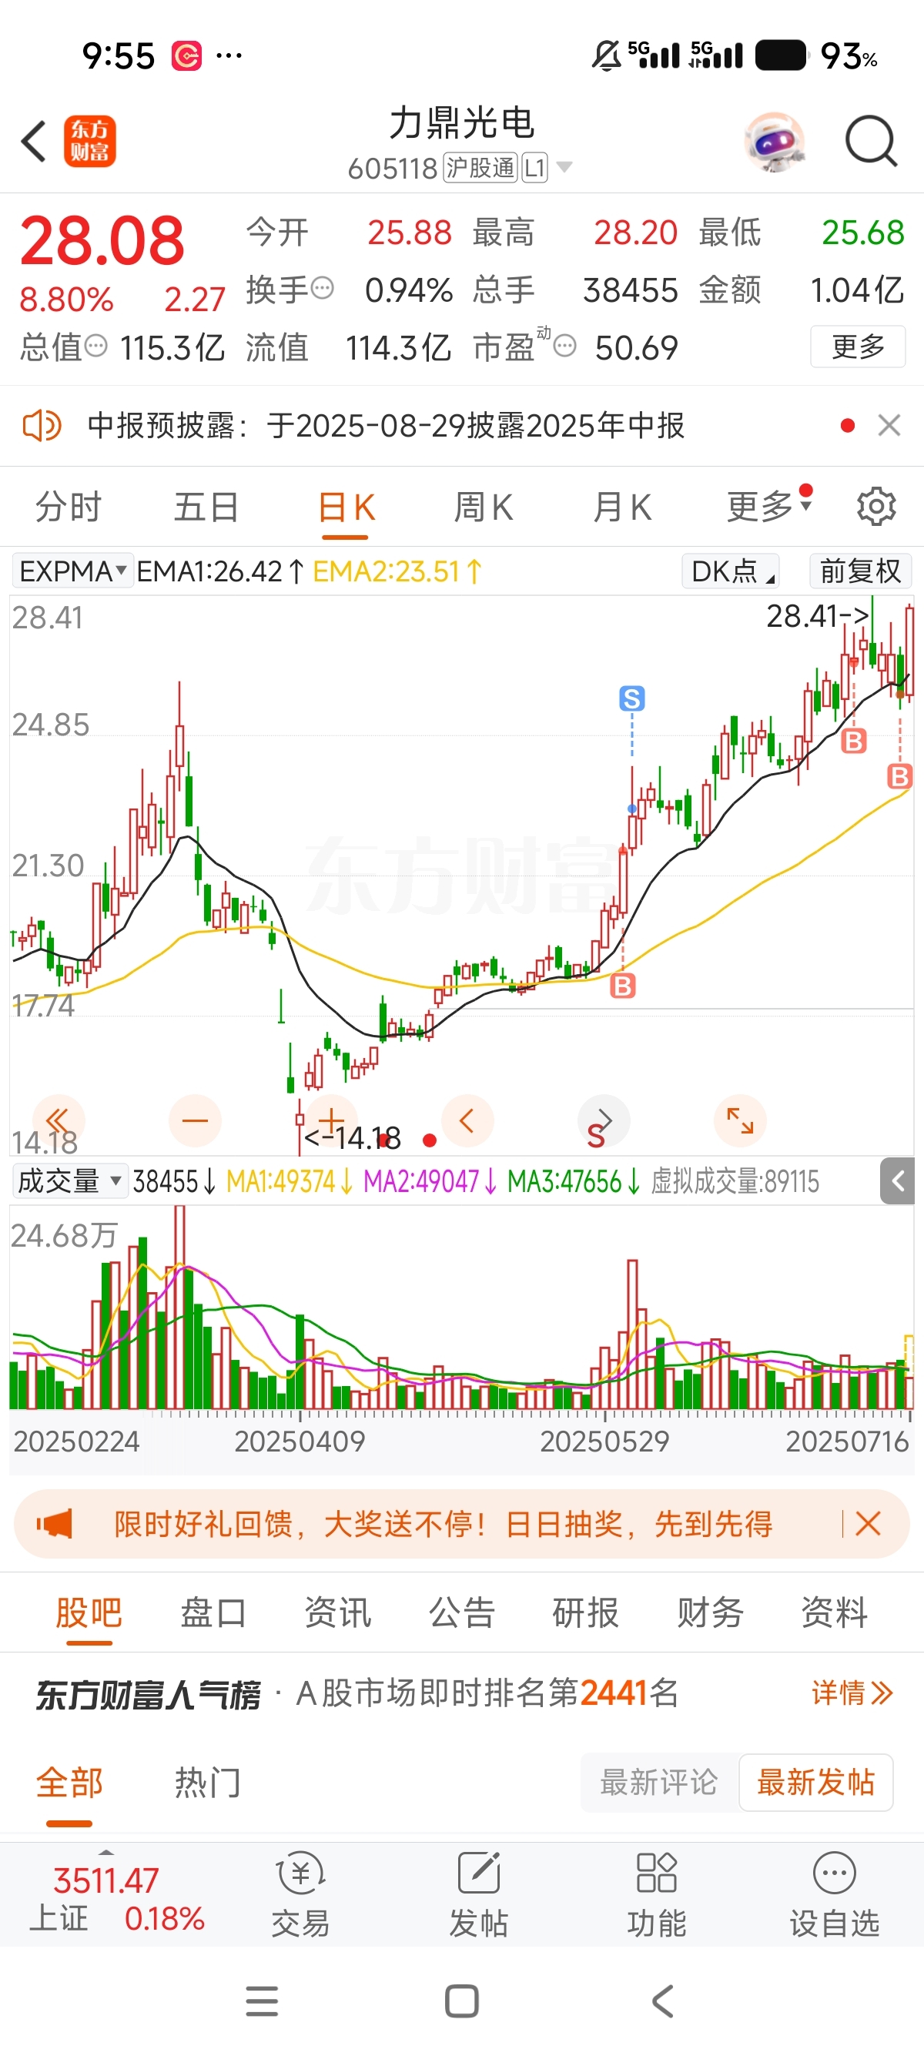Viewport: 924px width, 2056px height.
Task: Open chart settings gear icon
Action: [876, 506]
